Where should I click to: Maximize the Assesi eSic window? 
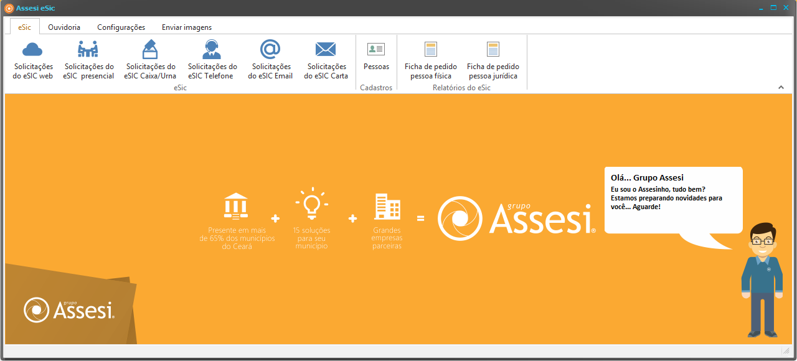[x=773, y=8]
